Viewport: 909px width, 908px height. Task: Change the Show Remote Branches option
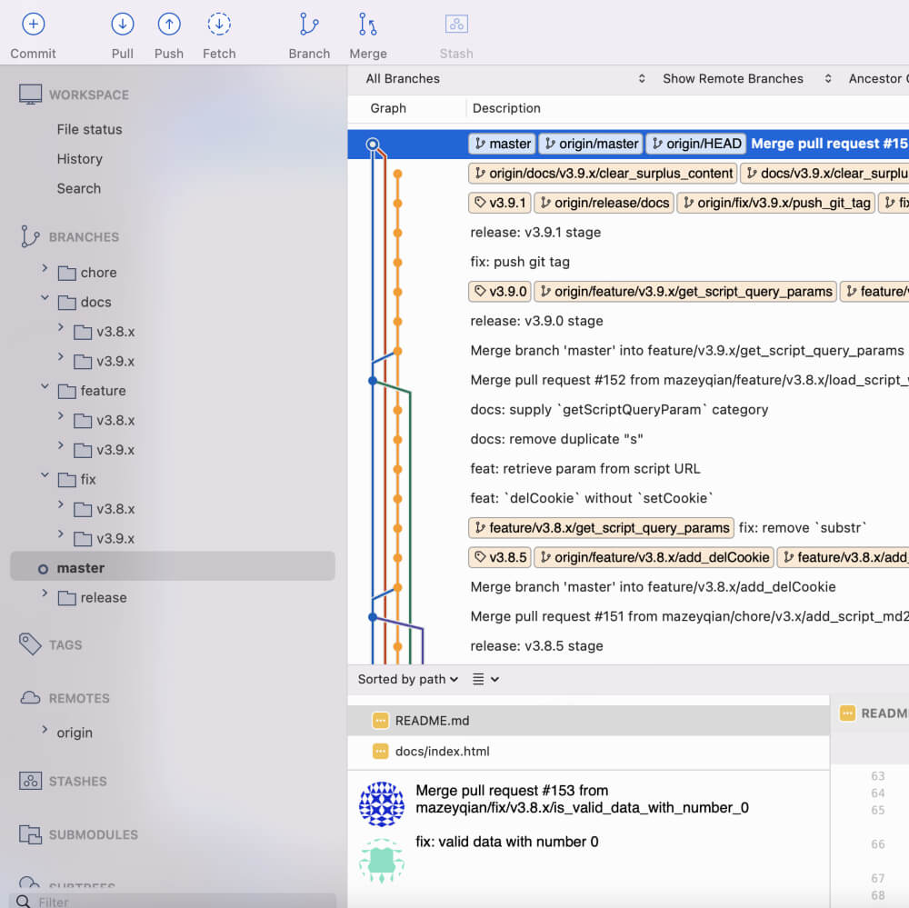(x=733, y=79)
